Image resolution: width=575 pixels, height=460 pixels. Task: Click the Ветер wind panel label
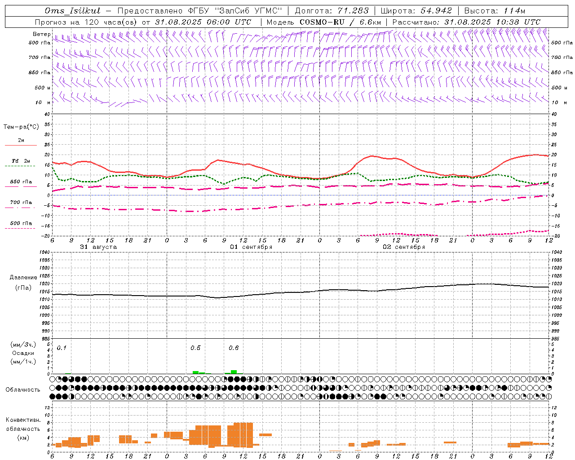[x=42, y=34]
